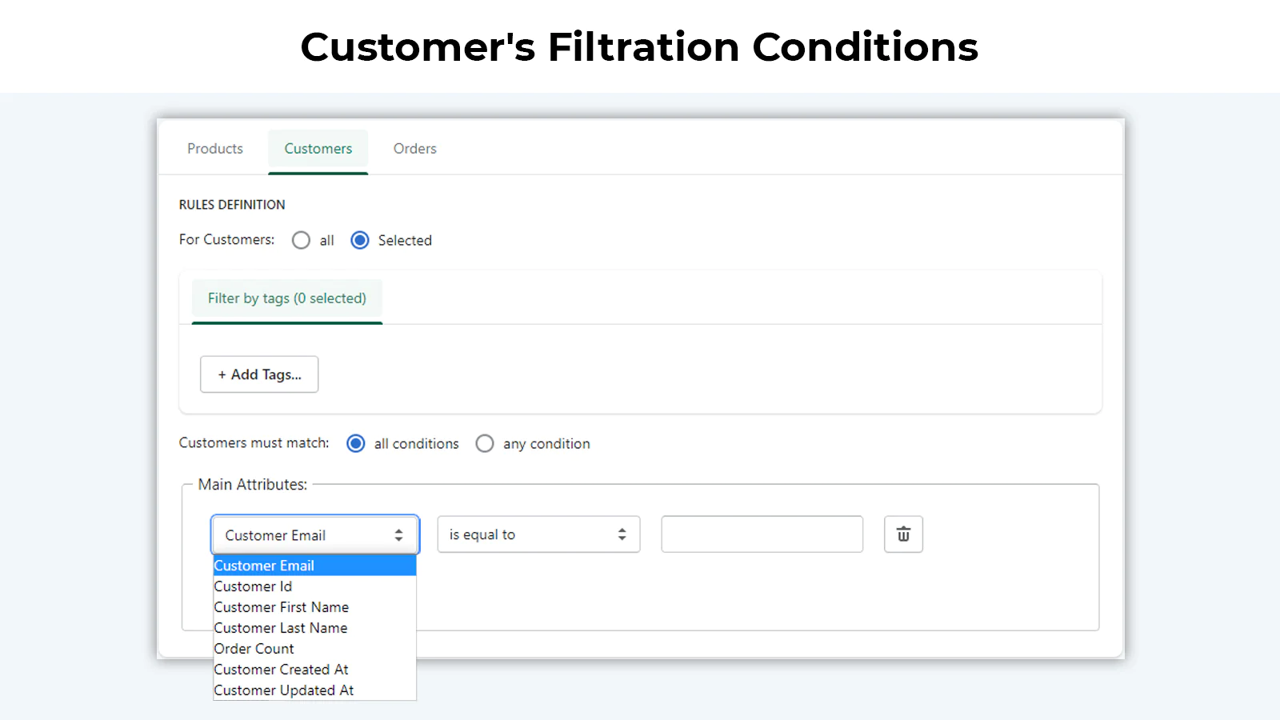1280x720 pixels.
Task: Choose the 'Selected' customers radio option
Action: click(360, 240)
